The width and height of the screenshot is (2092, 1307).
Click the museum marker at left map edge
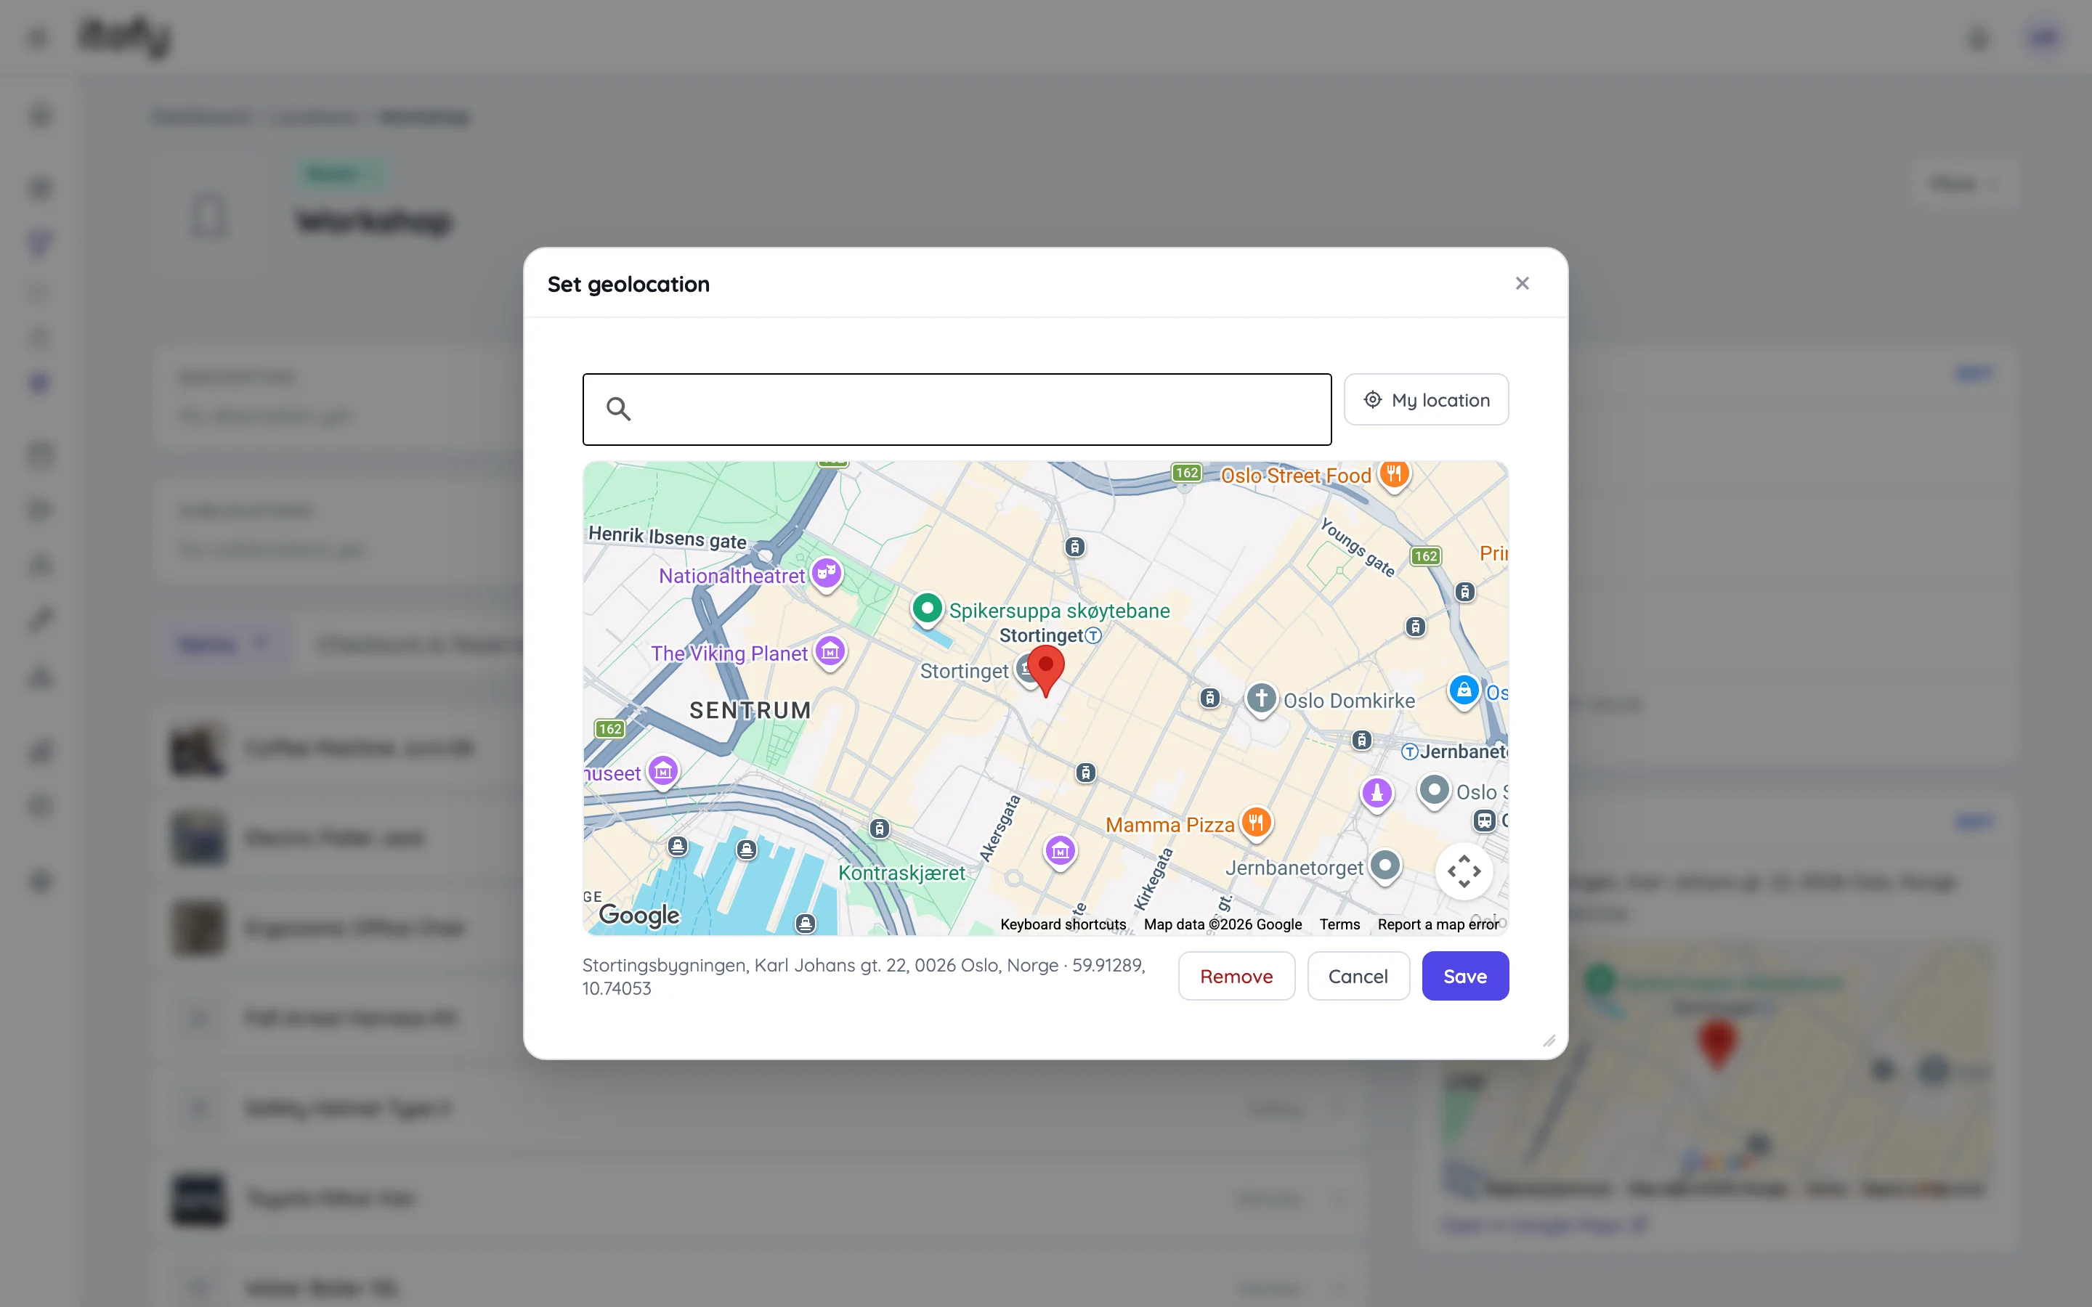coord(663,772)
